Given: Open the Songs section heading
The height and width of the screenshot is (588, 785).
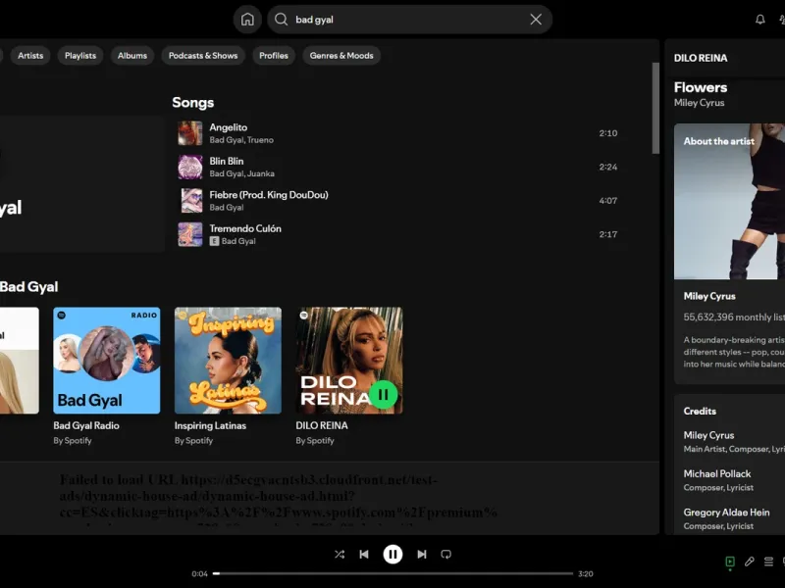Looking at the screenshot, I should (x=192, y=103).
